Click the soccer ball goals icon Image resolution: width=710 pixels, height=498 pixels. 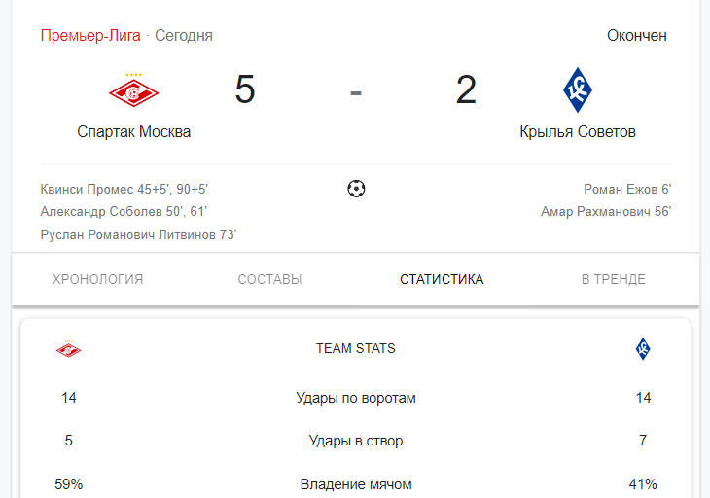356,189
